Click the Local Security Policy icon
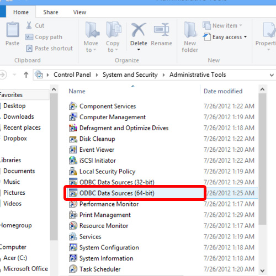This screenshot has height=276, width=276. 73,171
